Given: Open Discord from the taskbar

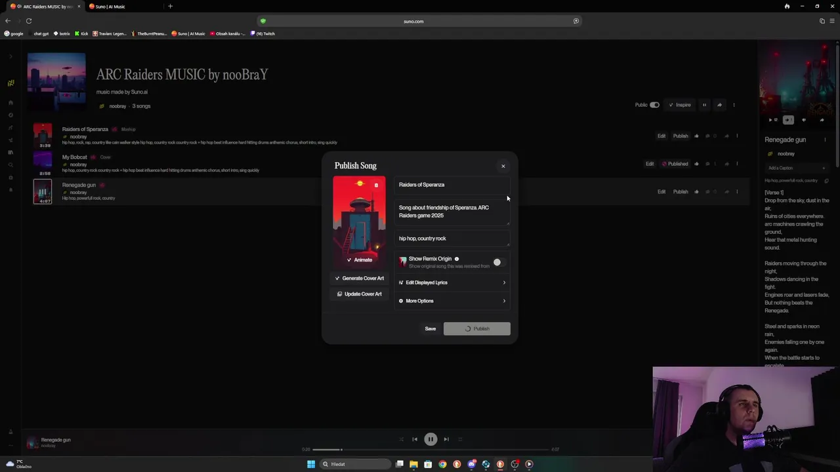Looking at the screenshot, I should click(x=471, y=464).
